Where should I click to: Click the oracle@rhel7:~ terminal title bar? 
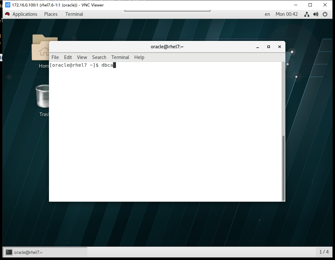point(167,47)
